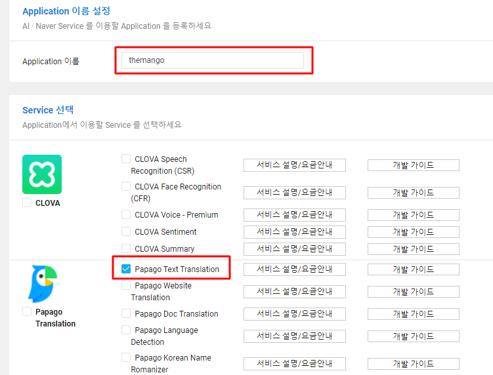This screenshot has height=375, width=493.
Task: Uncheck Papago Text Translation checkbox
Action: tap(126, 269)
